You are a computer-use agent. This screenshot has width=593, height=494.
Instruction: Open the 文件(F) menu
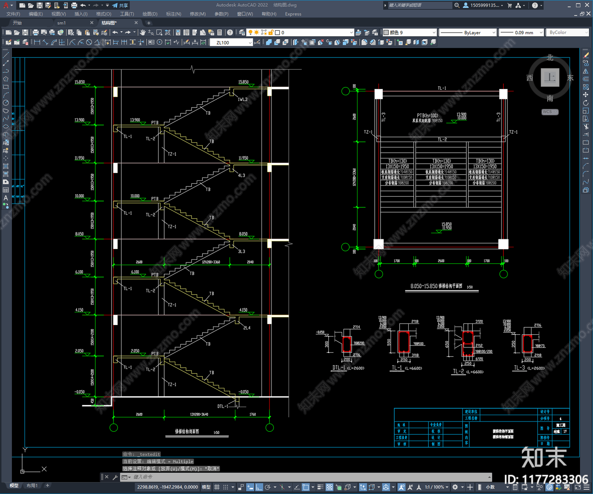pyautogui.click(x=13, y=14)
